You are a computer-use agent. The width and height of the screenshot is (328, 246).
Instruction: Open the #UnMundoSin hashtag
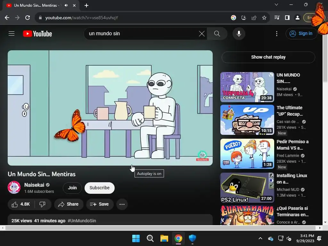point(82,221)
